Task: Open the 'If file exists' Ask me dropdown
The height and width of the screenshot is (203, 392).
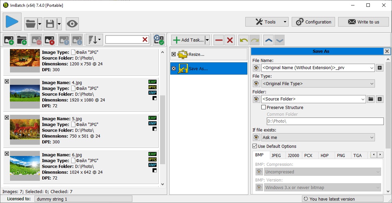Action: click(x=318, y=137)
